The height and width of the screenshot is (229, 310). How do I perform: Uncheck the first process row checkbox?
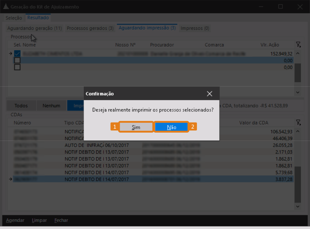point(17,53)
